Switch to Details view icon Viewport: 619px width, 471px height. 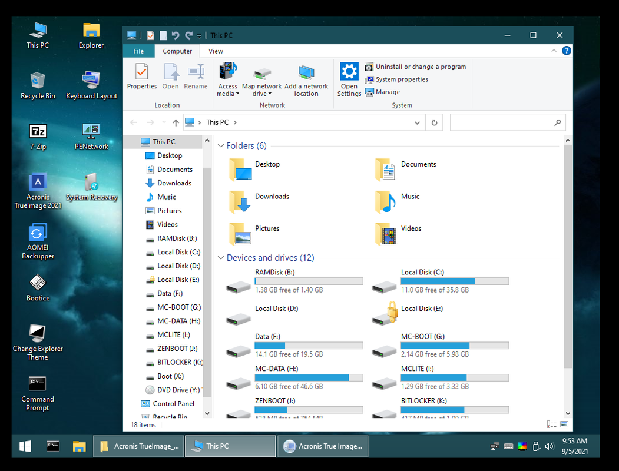pos(551,424)
